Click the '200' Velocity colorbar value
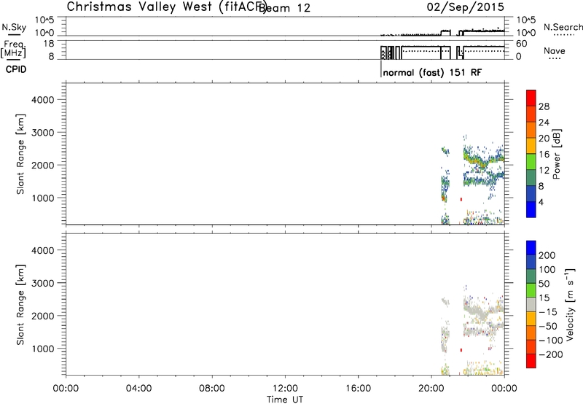Viewport: 583px width, 404px height. click(547, 255)
